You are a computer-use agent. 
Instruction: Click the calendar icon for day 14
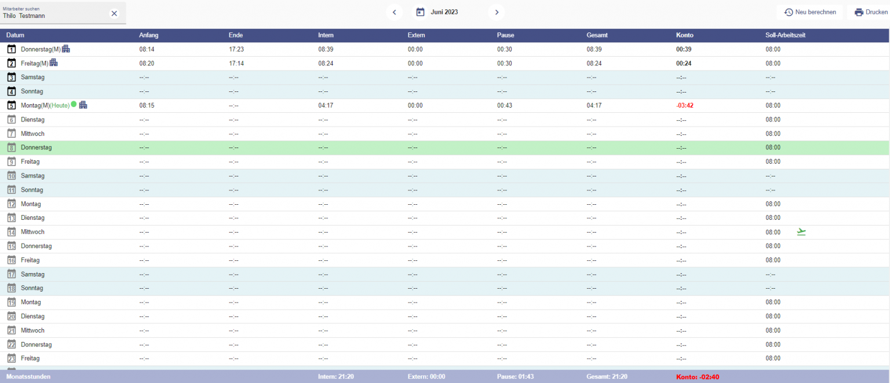(x=11, y=232)
